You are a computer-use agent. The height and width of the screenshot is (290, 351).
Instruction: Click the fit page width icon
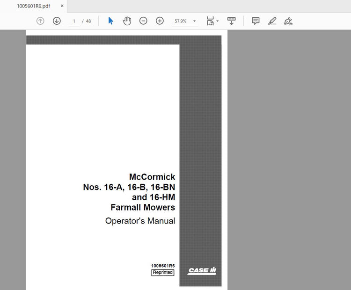pos(210,21)
